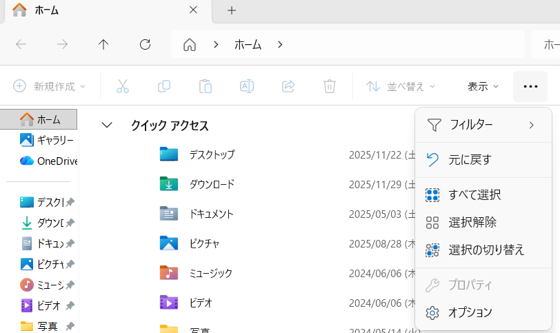560x333 pixels.
Task: Choose 元に戻す from the menu
Action: 483,159
